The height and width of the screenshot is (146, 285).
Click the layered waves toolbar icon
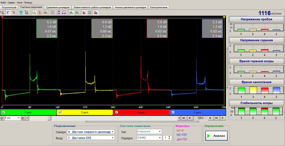click(21, 13)
